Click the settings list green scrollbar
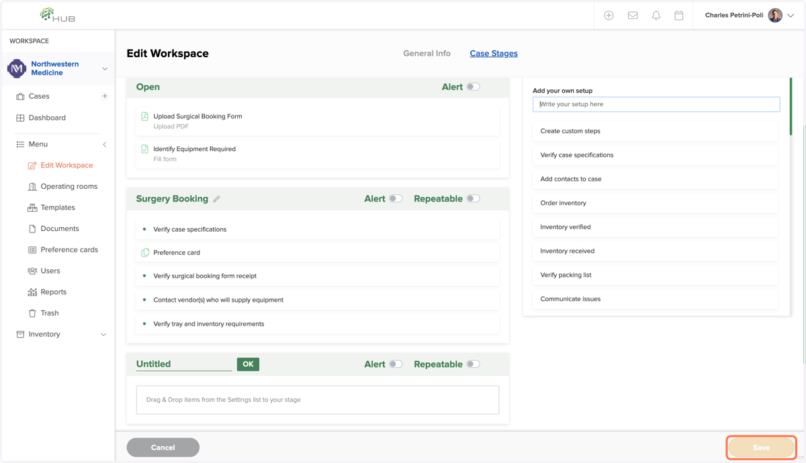 (791, 107)
